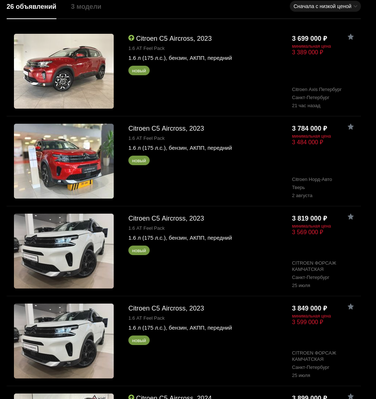This screenshot has height=399, width=376.
Task: Switch to the '3 модели' tab
Action: click(86, 7)
